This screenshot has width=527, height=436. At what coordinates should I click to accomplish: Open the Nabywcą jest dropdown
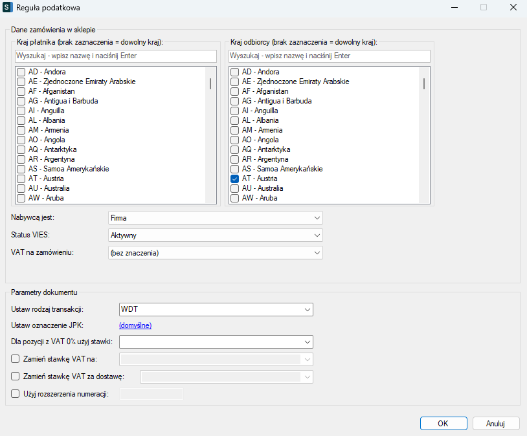tap(215, 218)
